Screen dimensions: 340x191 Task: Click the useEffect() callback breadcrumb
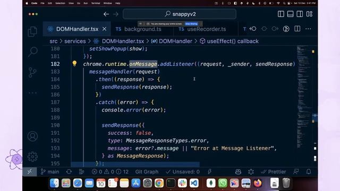tap(233, 41)
